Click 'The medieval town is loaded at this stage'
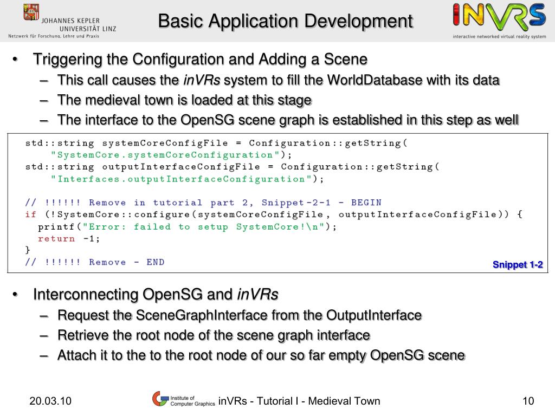 184,100
